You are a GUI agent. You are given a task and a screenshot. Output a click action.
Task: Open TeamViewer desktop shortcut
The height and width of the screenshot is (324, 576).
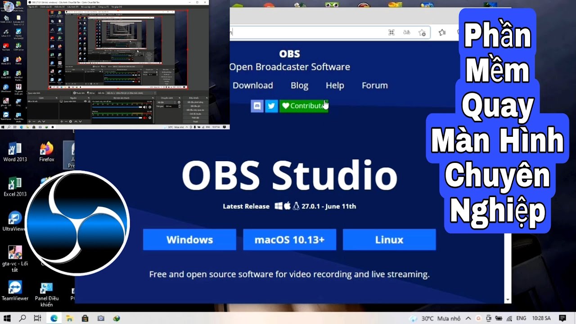15,291
